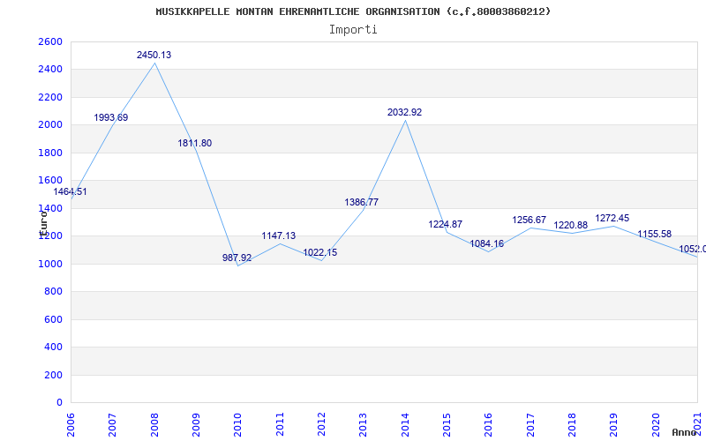Select the 1084.16 data label
This screenshot has height=441, width=706.
(487, 244)
